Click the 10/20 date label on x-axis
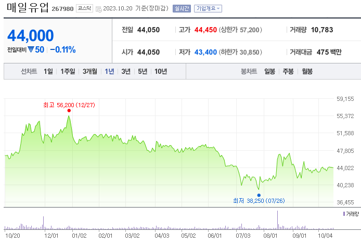This screenshot has height=246, width=361. pos(12,236)
